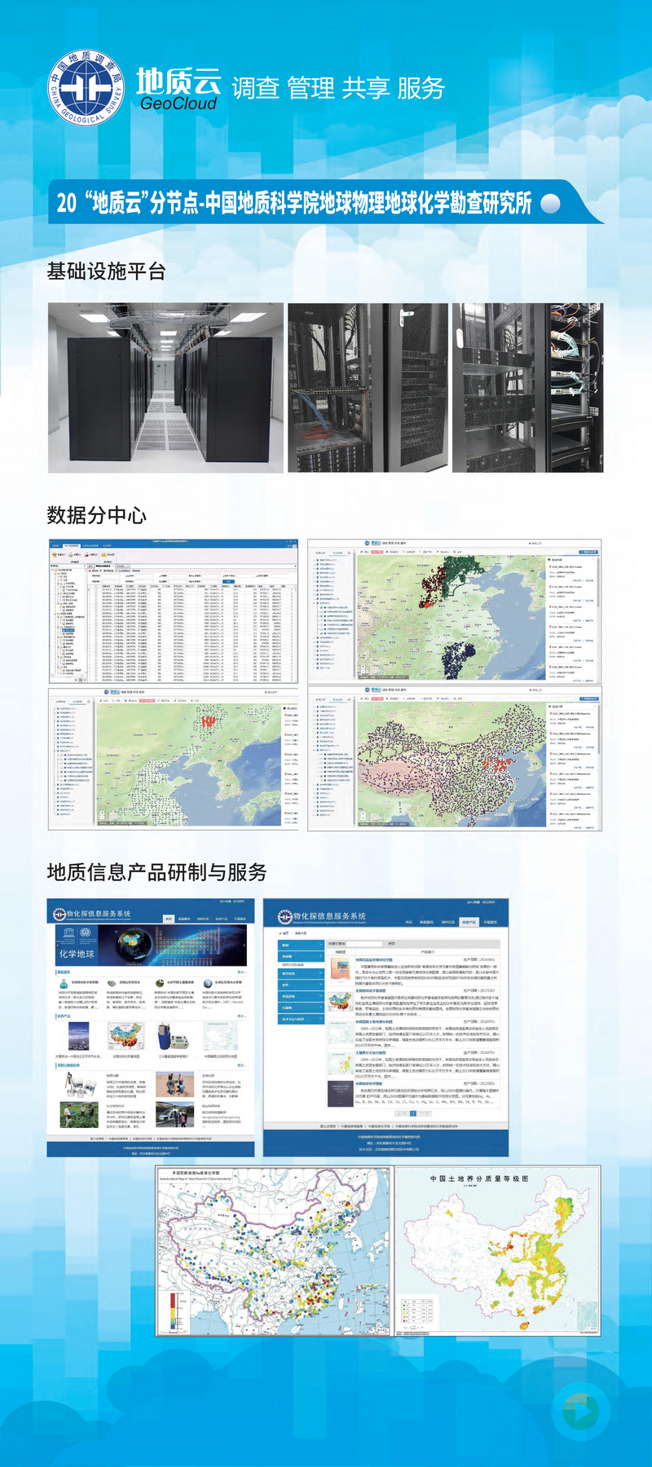Click the 搜索 button beside the keyword field

tap(391, 944)
